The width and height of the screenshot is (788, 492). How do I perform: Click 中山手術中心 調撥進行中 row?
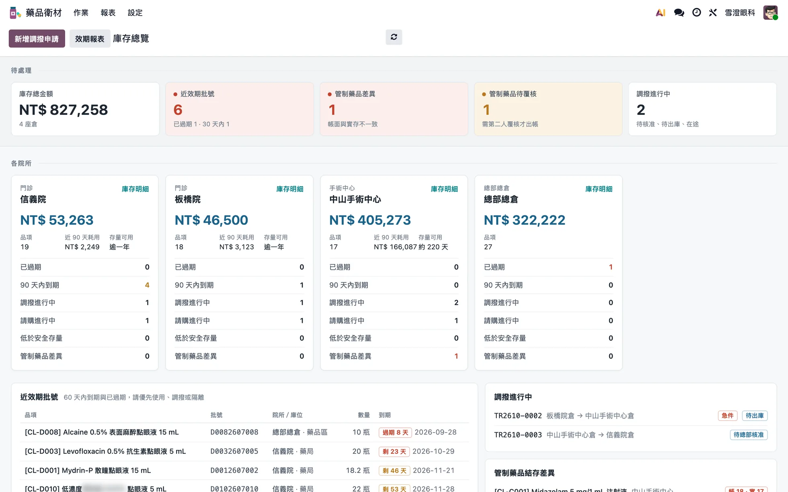click(x=394, y=303)
